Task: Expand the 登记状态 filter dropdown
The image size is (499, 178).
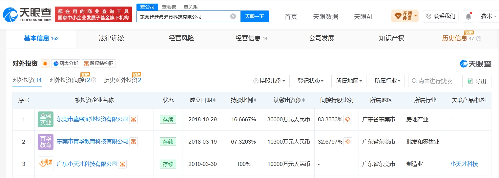Action: [x=310, y=81]
